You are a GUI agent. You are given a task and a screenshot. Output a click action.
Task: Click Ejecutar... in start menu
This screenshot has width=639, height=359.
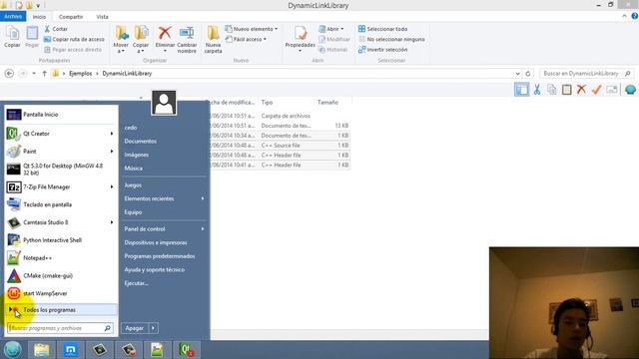point(136,283)
